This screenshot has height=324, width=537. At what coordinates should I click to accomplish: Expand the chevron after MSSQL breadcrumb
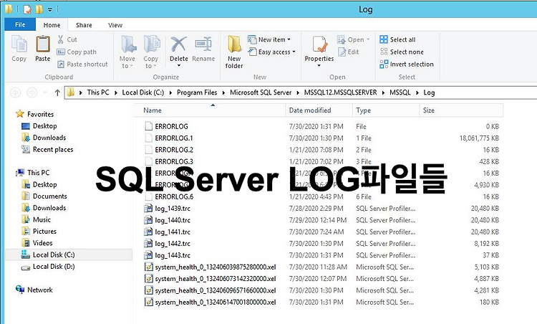point(417,92)
